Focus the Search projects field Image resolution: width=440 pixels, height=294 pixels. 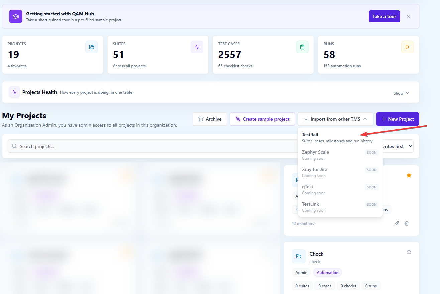click(x=153, y=146)
